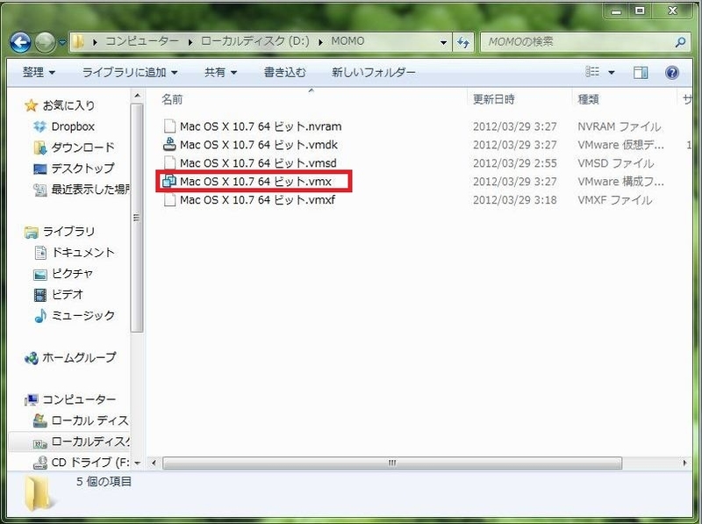This screenshot has height=524, width=702.
Task: Open the ドキュメント library
Action: click(x=82, y=253)
